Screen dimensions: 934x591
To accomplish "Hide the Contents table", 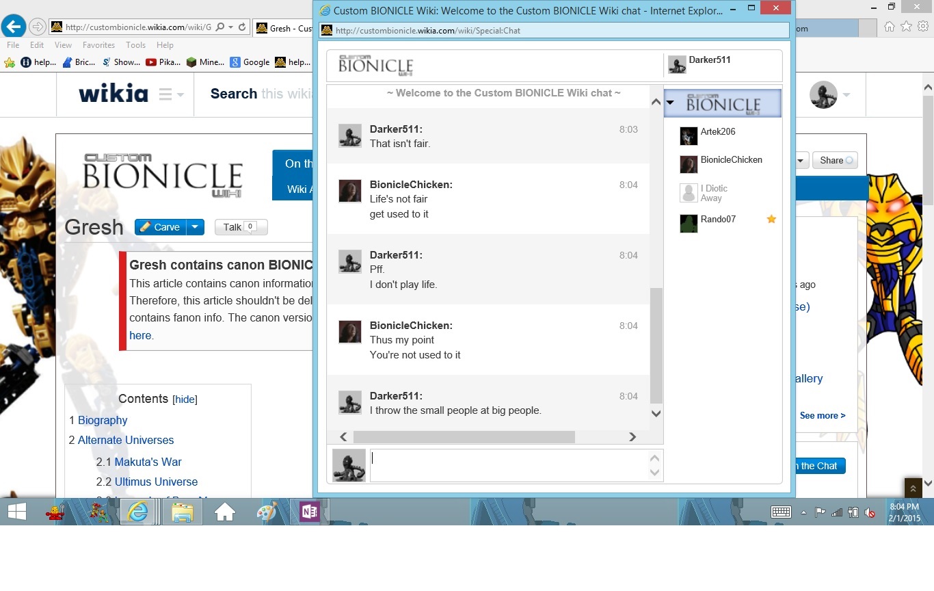I will [x=185, y=399].
